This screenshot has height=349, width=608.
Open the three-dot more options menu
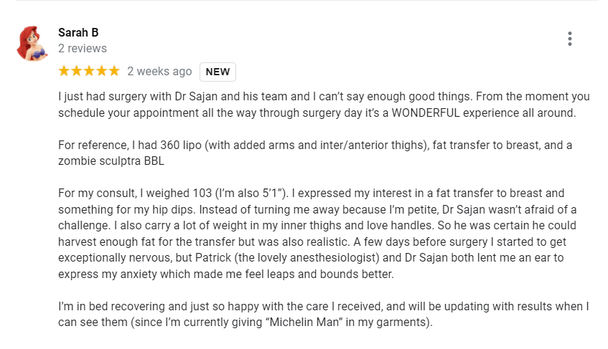[x=570, y=39]
